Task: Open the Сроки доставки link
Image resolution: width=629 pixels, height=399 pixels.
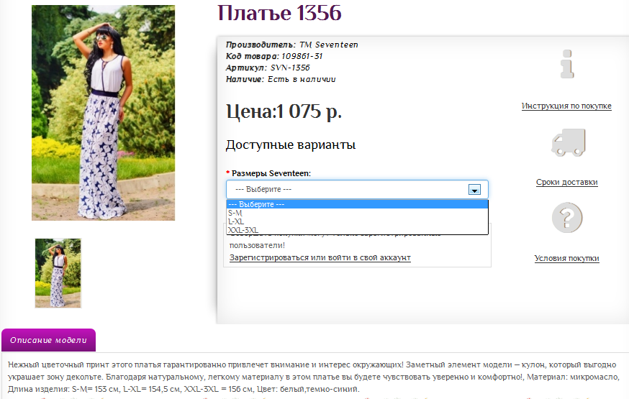Action: [567, 182]
